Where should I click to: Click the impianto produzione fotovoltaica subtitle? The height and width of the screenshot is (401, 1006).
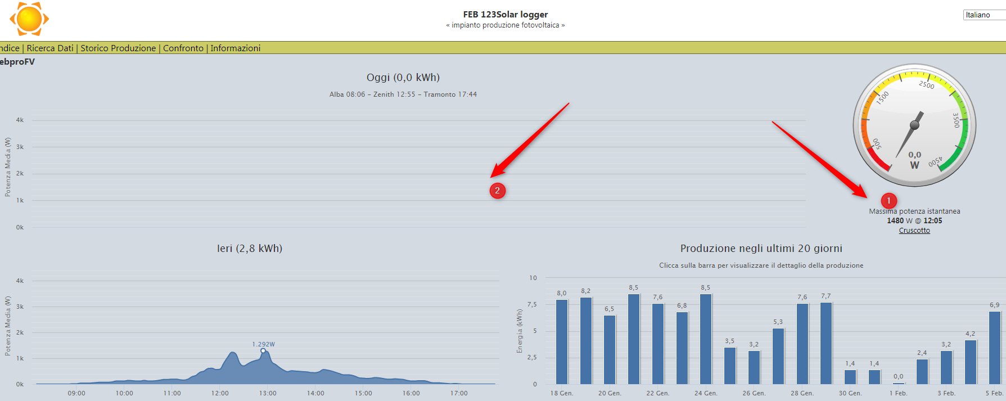tap(506, 25)
